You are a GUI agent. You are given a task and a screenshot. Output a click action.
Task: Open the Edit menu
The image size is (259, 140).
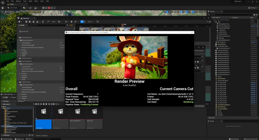12,1
